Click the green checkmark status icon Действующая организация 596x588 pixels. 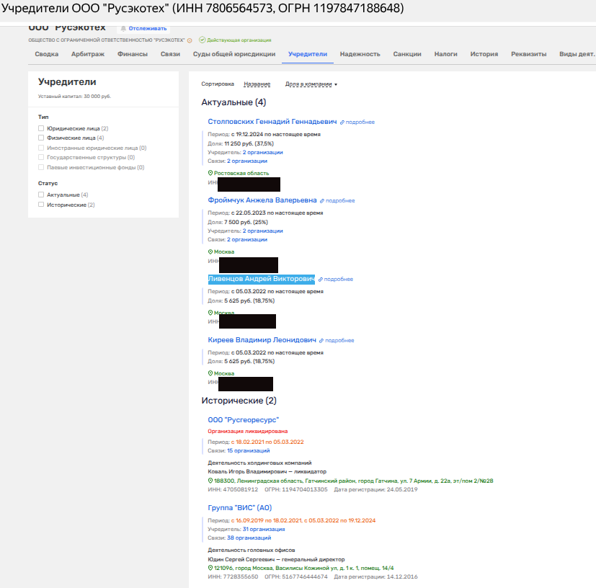202,40
